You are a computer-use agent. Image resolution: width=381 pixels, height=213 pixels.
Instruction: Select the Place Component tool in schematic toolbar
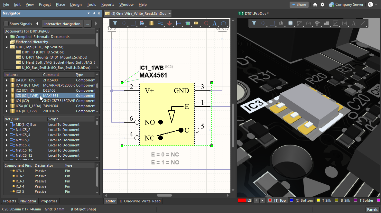[151, 23]
